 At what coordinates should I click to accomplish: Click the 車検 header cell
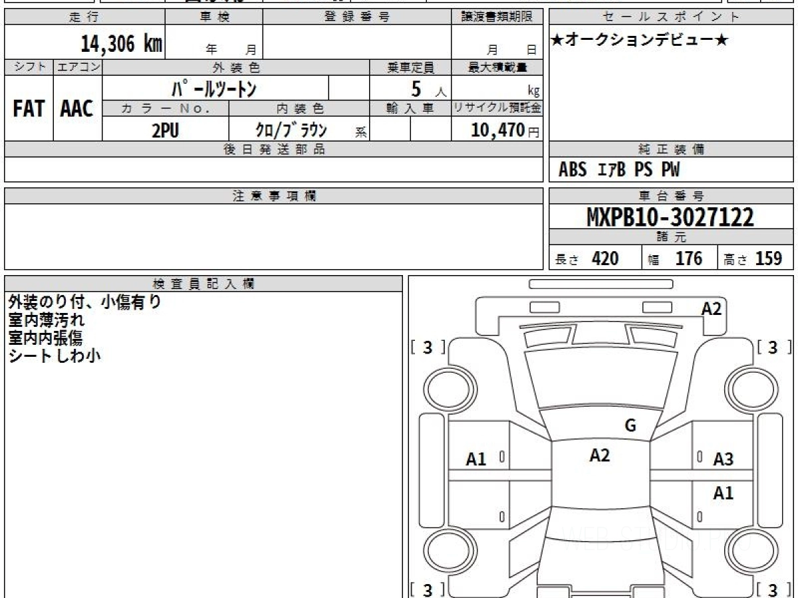[214, 17]
